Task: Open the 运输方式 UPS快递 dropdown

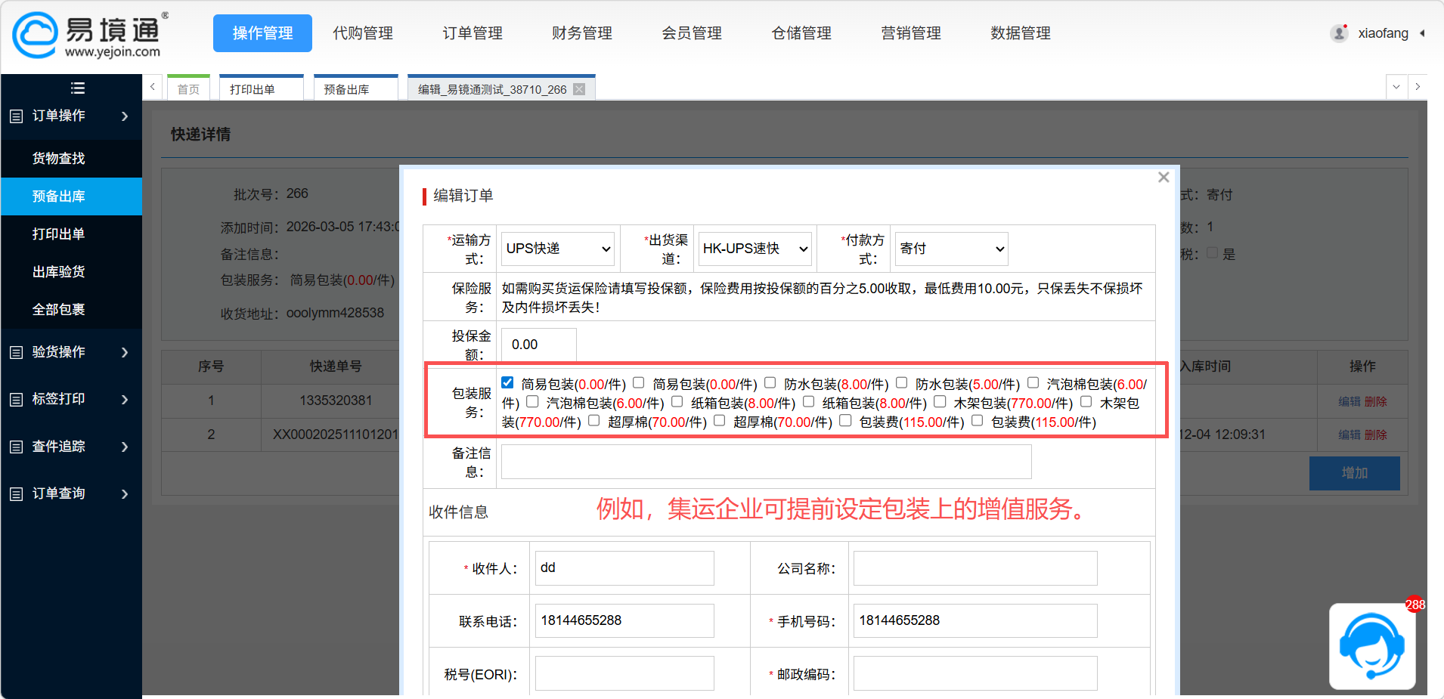Action: (558, 249)
